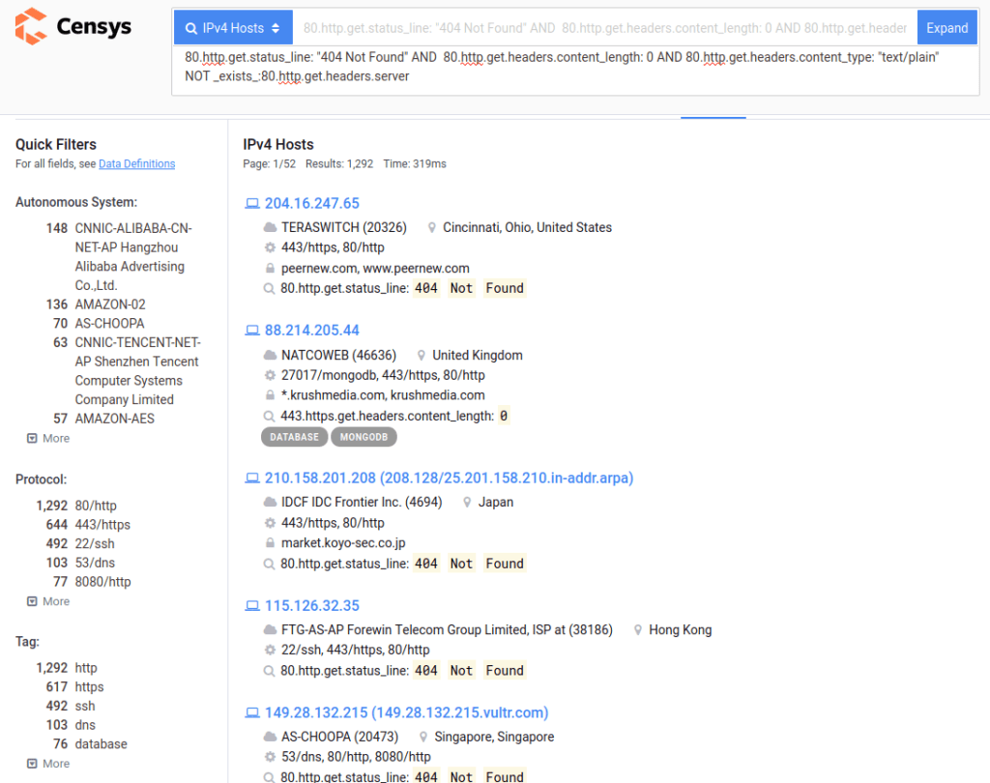Click the cloud icon beside TERASWITCH (20326)
Image resolution: width=990 pixels, height=783 pixels.
(x=270, y=228)
